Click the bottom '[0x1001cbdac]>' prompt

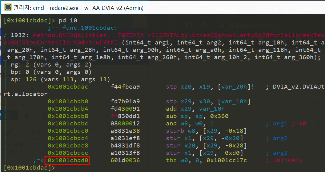coord(29,168)
